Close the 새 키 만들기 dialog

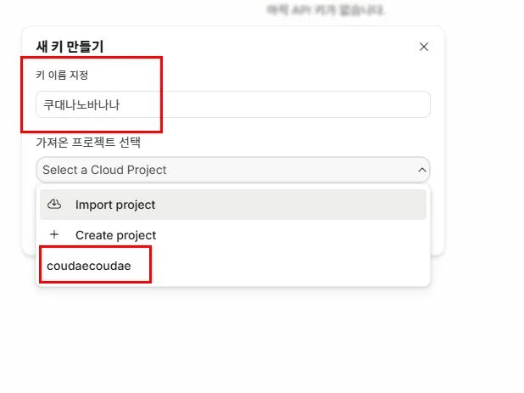[x=424, y=47]
